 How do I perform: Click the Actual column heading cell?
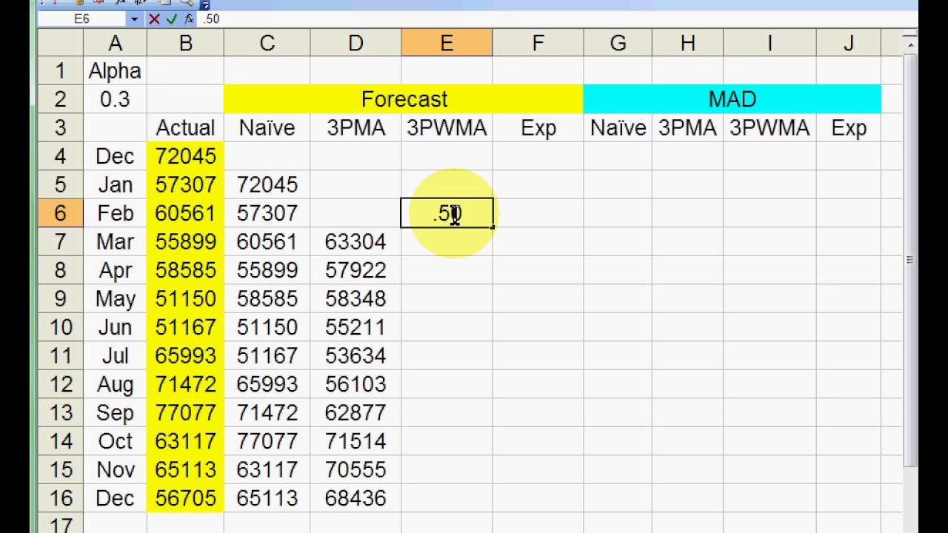[x=185, y=128]
